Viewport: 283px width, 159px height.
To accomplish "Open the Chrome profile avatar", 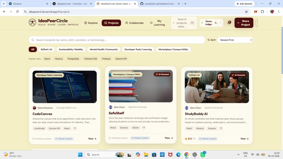I will click(x=272, y=12).
